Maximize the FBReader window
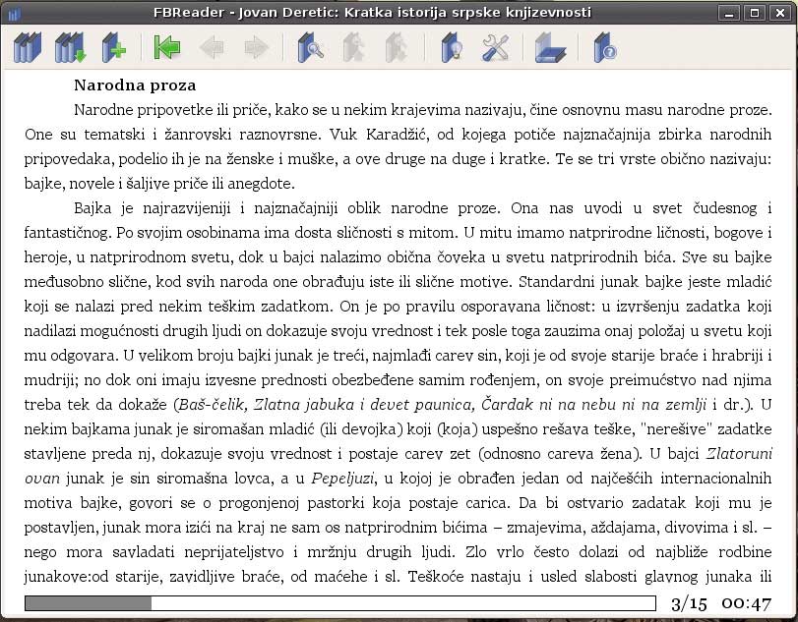The height and width of the screenshot is (622, 798). click(755, 13)
